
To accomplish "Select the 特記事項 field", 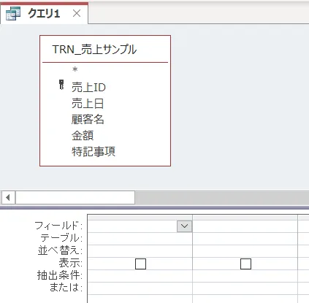I will [94, 151].
